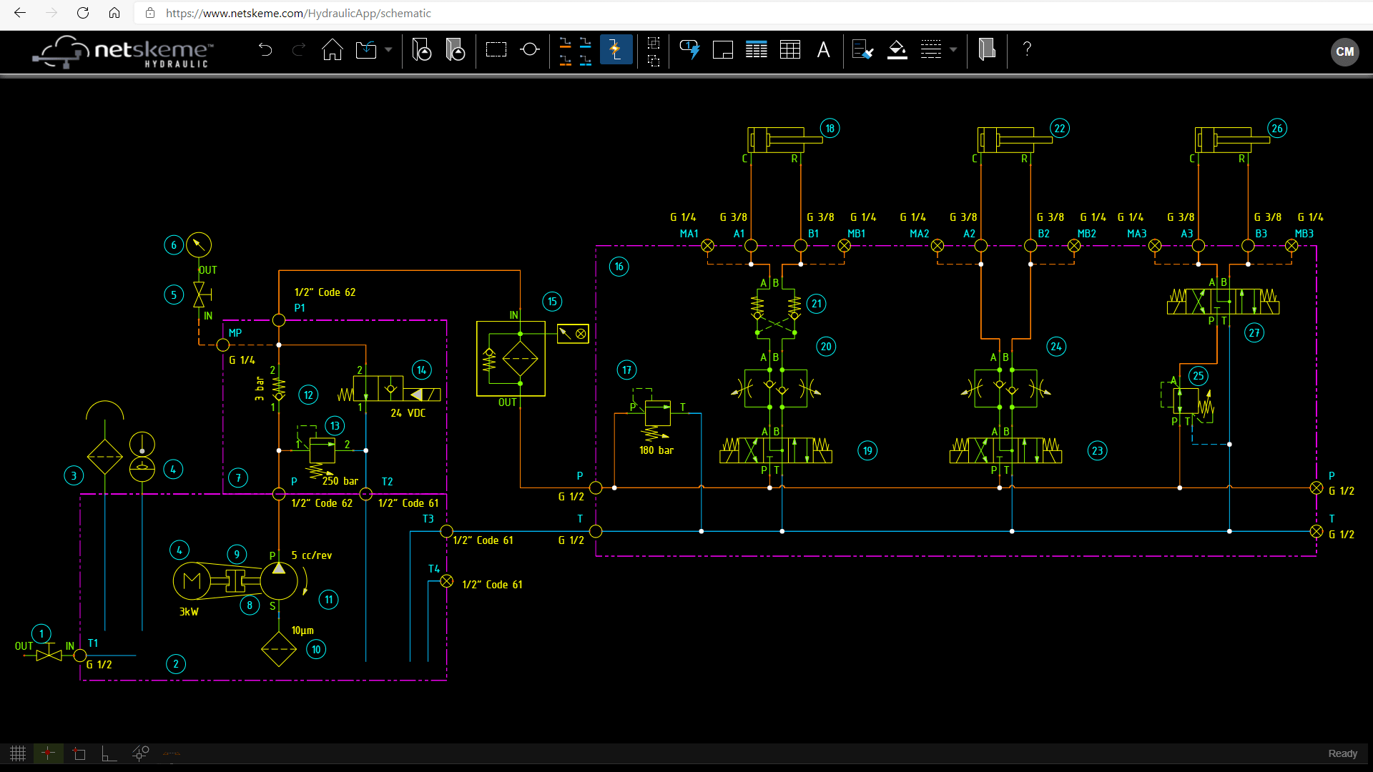Click the netskeme Hydraulic logo
The image size is (1373, 772).
click(123, 51)
